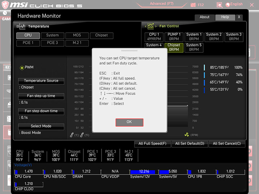This screenshot has height=194, width=259.
Task: Select PCIE 1 temperature button
Action: click(x=28, y=43)
